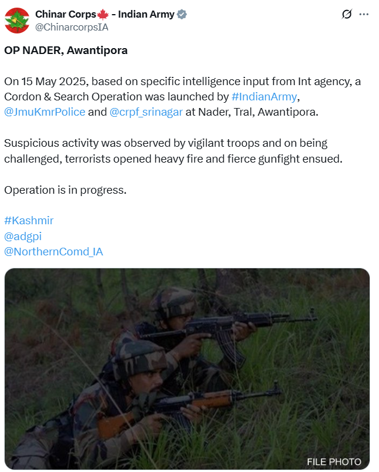This screenshot has width=379, height=472.
Task: Open the three-dot more options menu
Action: 364,14
